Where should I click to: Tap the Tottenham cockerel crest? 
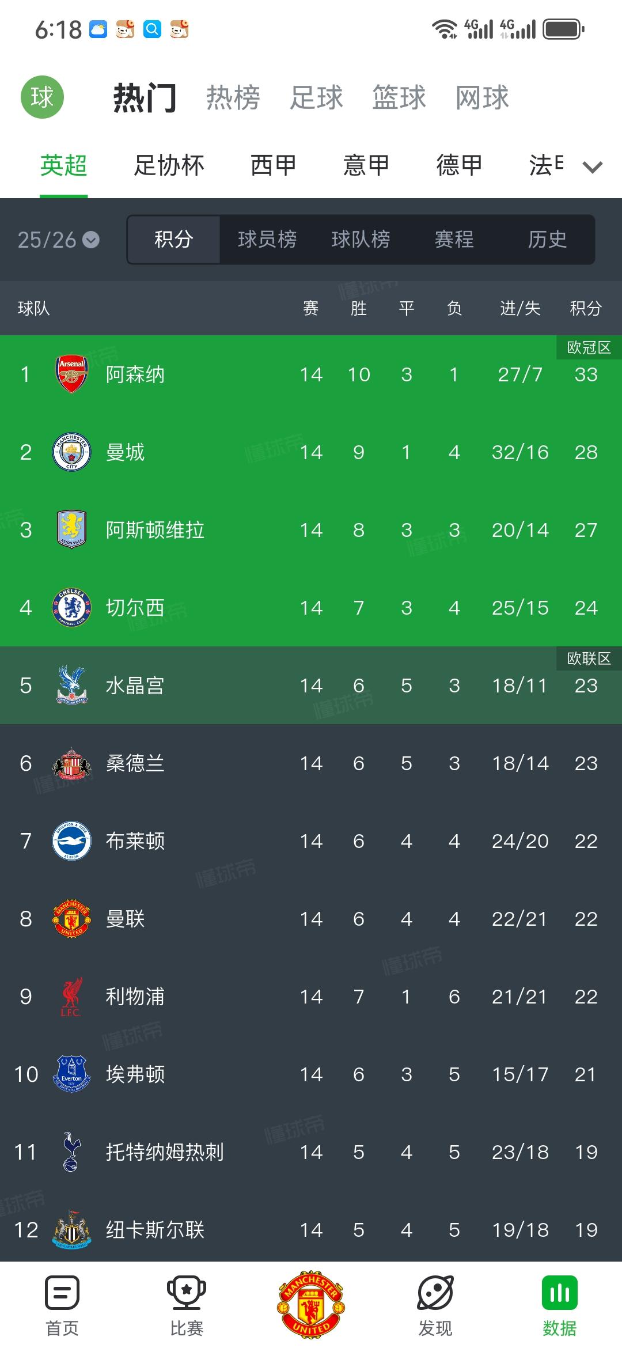pyautogui.click(x=71, y=1152)
